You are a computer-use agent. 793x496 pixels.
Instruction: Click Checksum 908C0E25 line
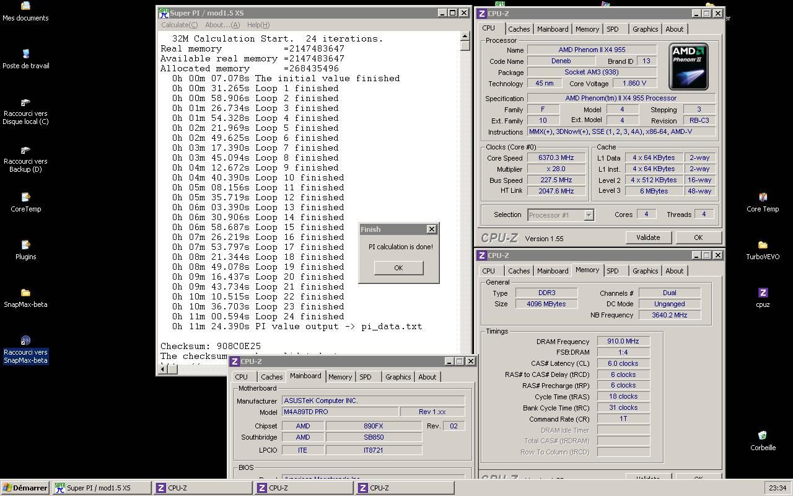[x=211, y=346]
